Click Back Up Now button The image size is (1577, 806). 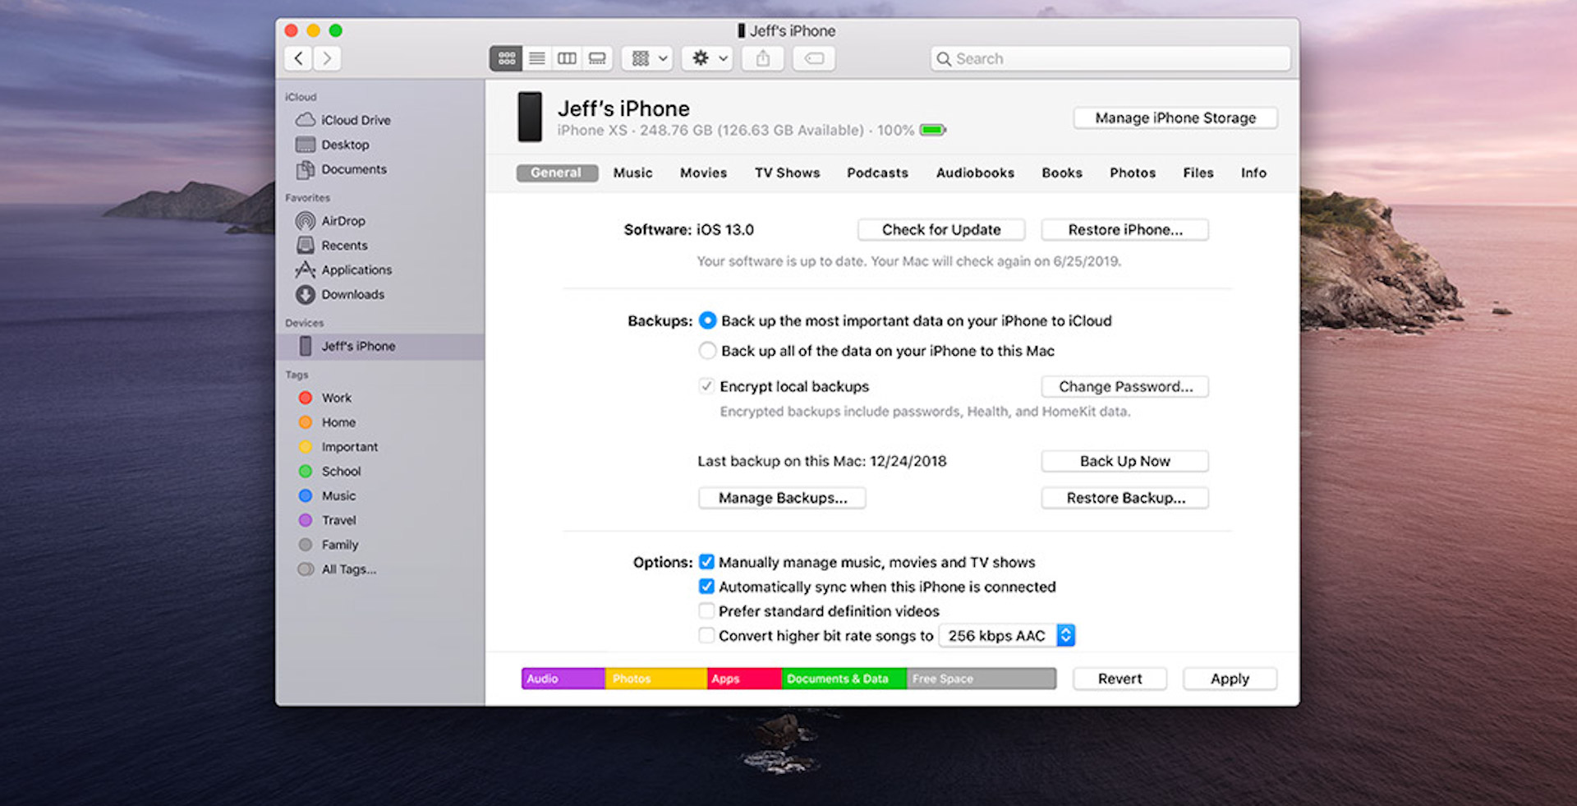tap(1125, 462)
